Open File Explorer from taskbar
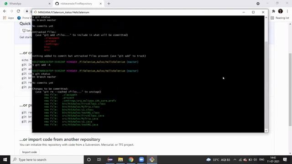 pyautogui.click(x=120, y=160)
